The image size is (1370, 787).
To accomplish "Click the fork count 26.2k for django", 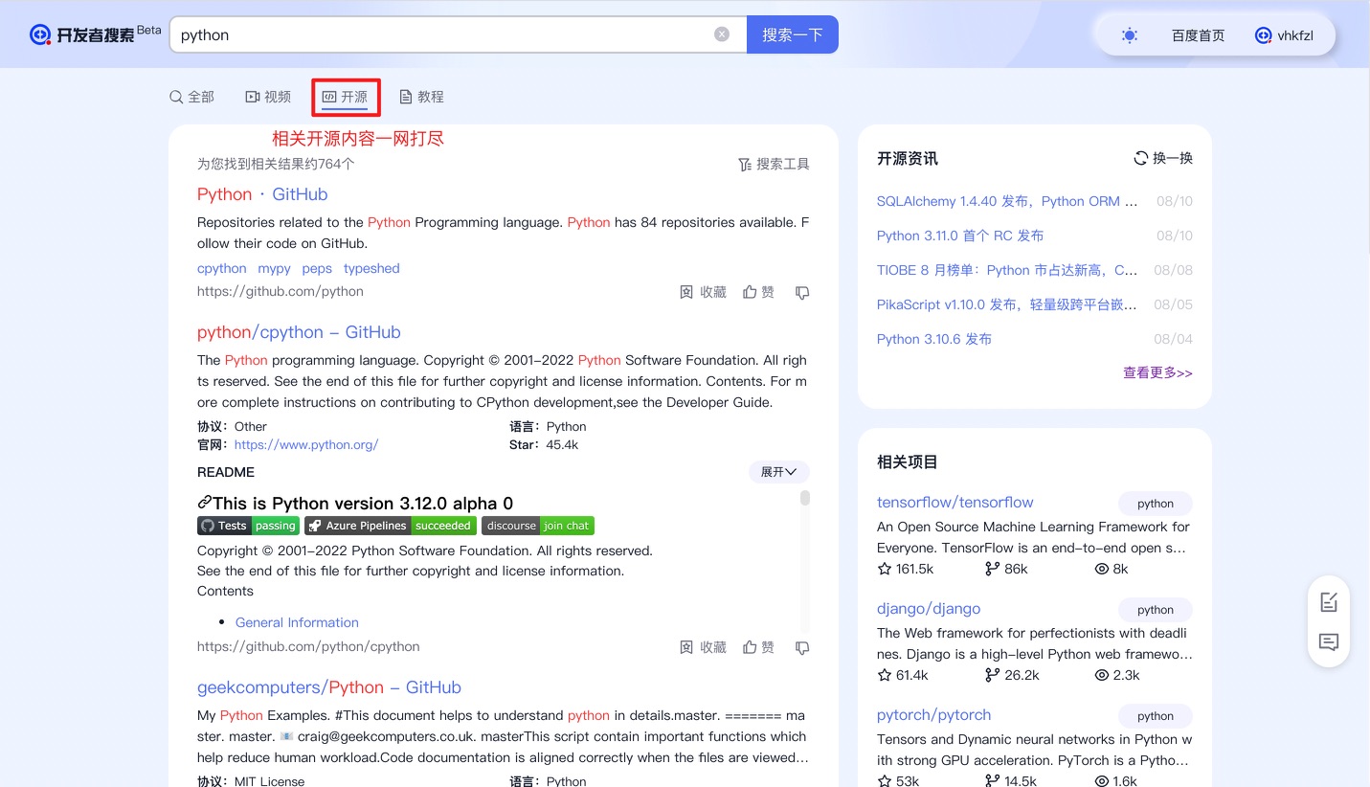I will tap(1012, 675).
